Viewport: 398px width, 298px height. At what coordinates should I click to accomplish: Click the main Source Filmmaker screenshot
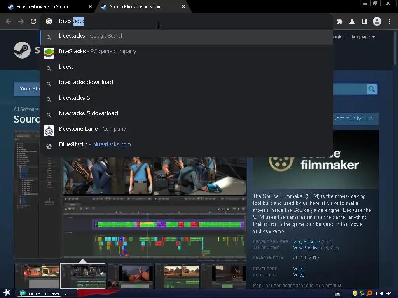point(130,208)
